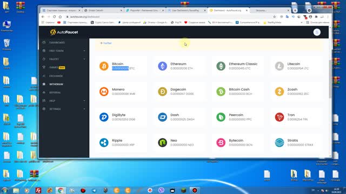Image resolution: width=346 pixels, height=194 pixels.
Task: Click the Stratis coin icon
Action: pos(280,142)
